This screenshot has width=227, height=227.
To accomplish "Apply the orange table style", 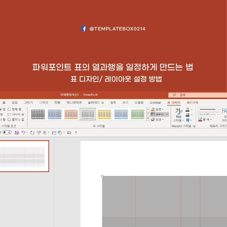I will tap(71, 114).
